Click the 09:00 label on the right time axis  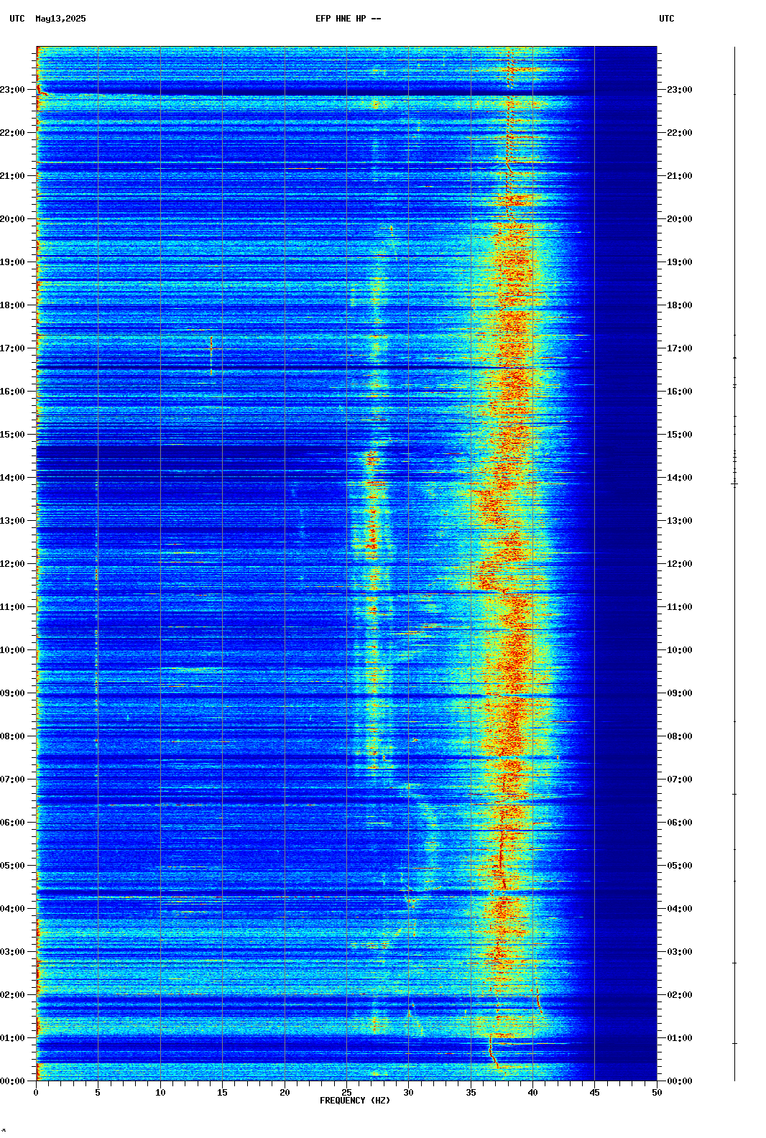point(680,693)
